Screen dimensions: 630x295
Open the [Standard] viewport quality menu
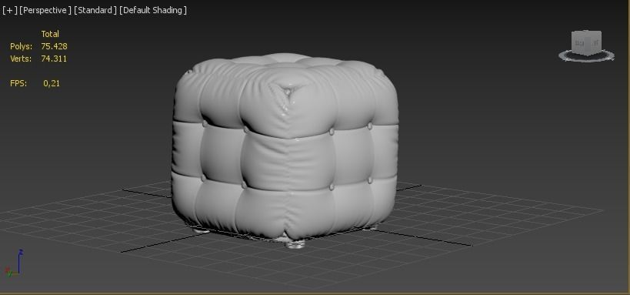(95, 10)
